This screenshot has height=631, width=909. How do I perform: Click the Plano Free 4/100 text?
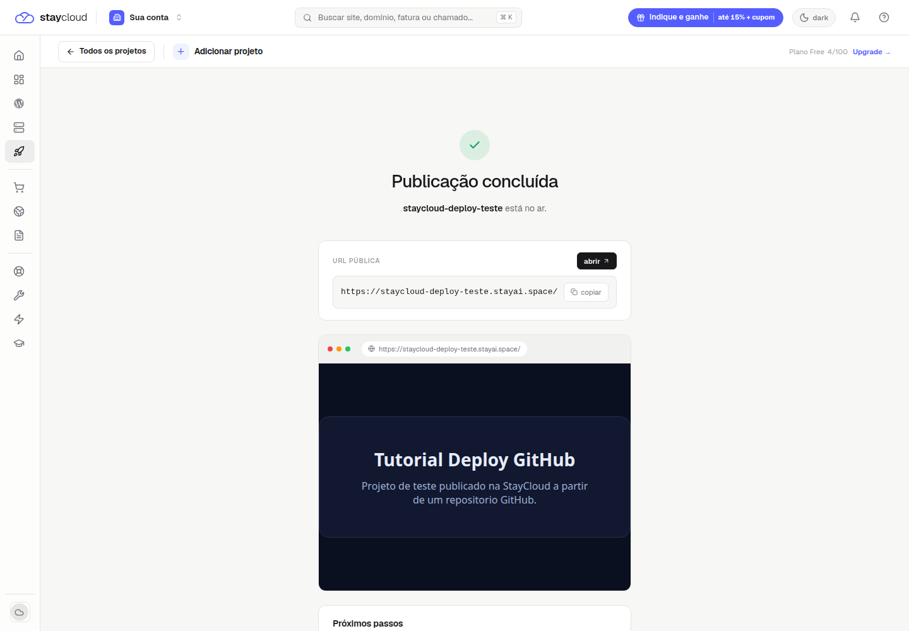click(x=818, y=52)
